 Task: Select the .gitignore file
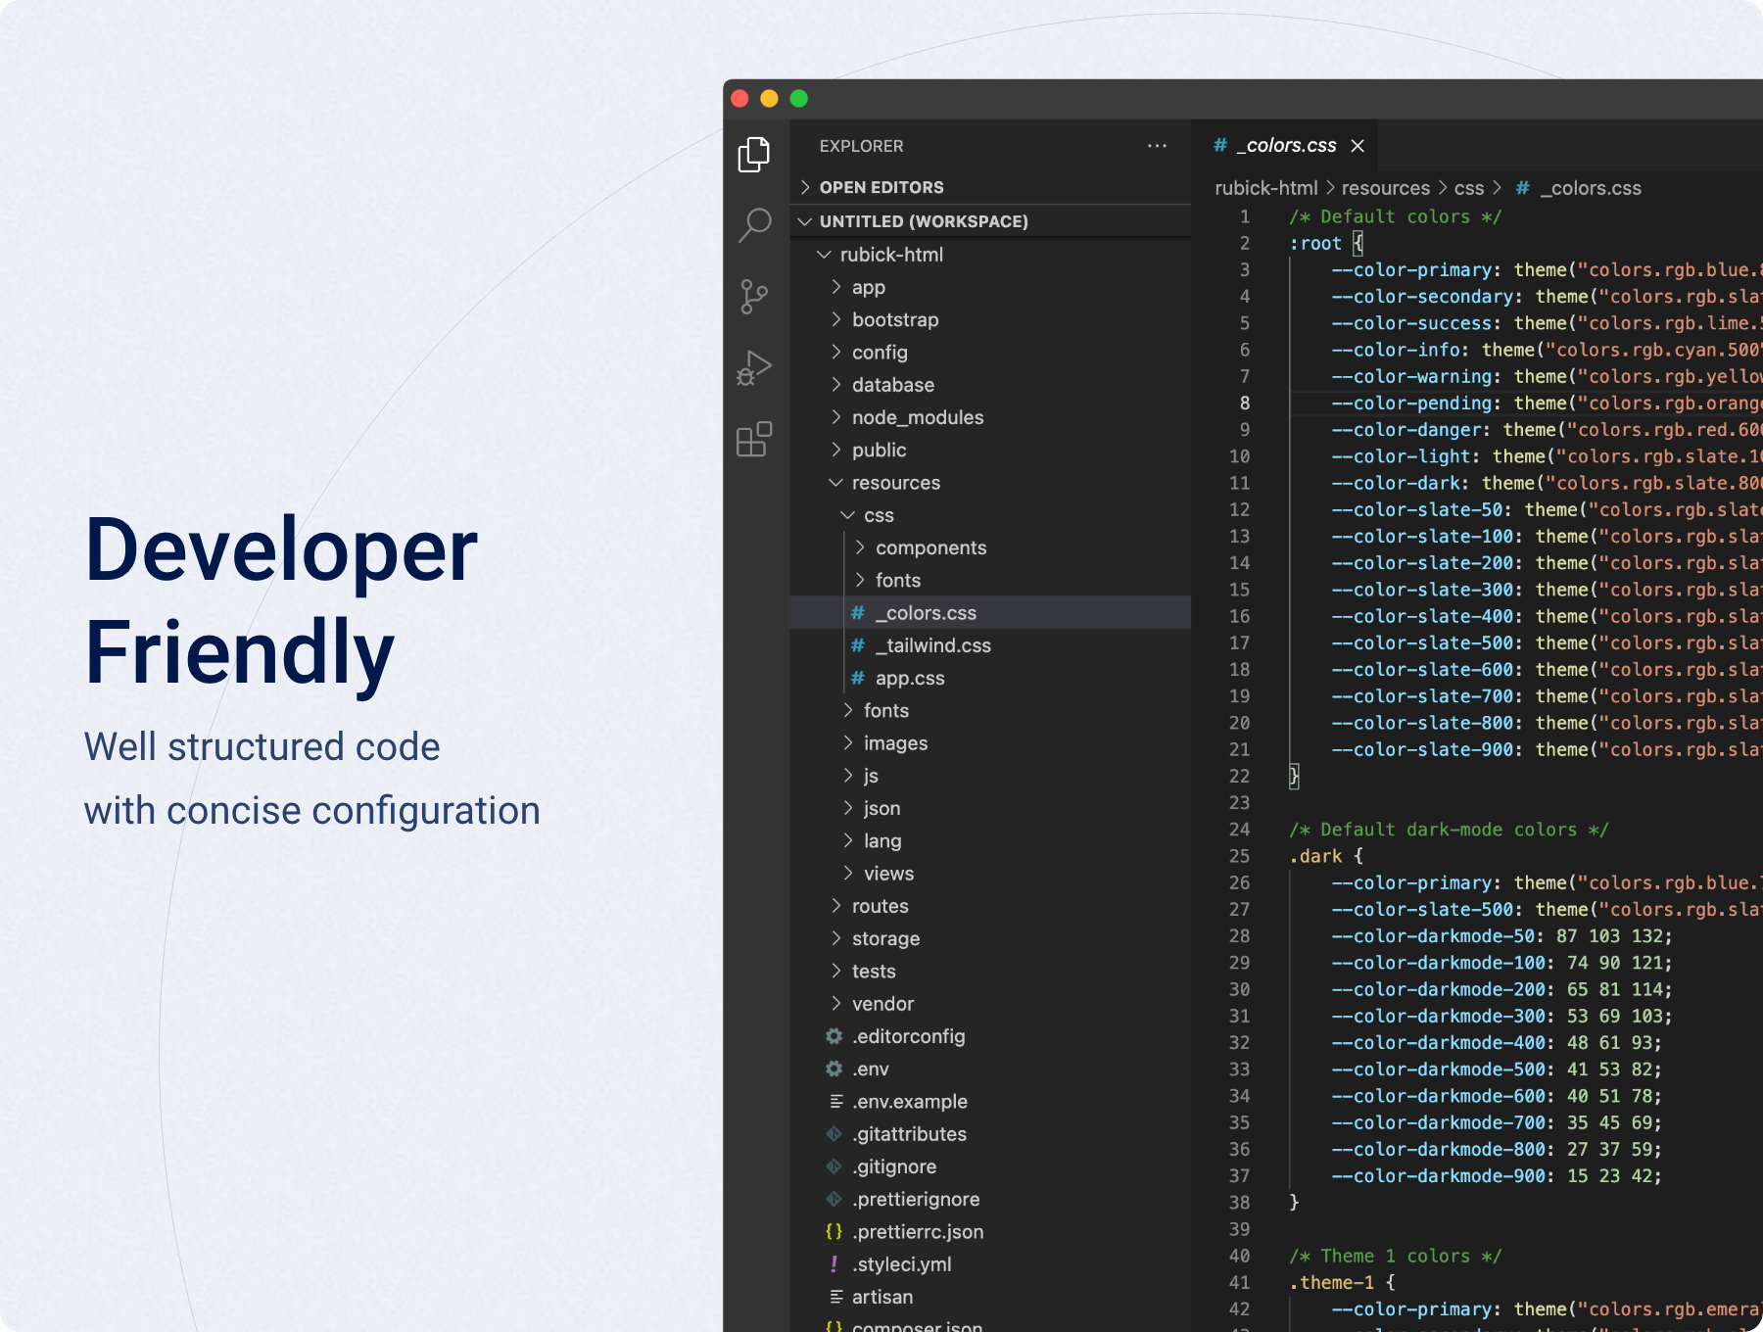(893, 1165)
